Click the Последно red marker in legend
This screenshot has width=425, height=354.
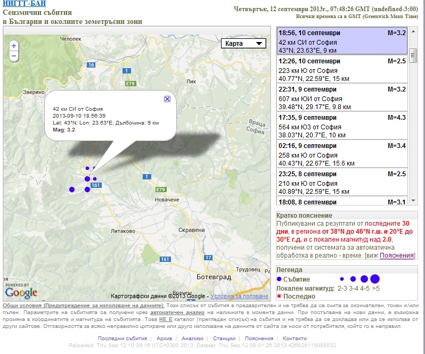point(279,296)
